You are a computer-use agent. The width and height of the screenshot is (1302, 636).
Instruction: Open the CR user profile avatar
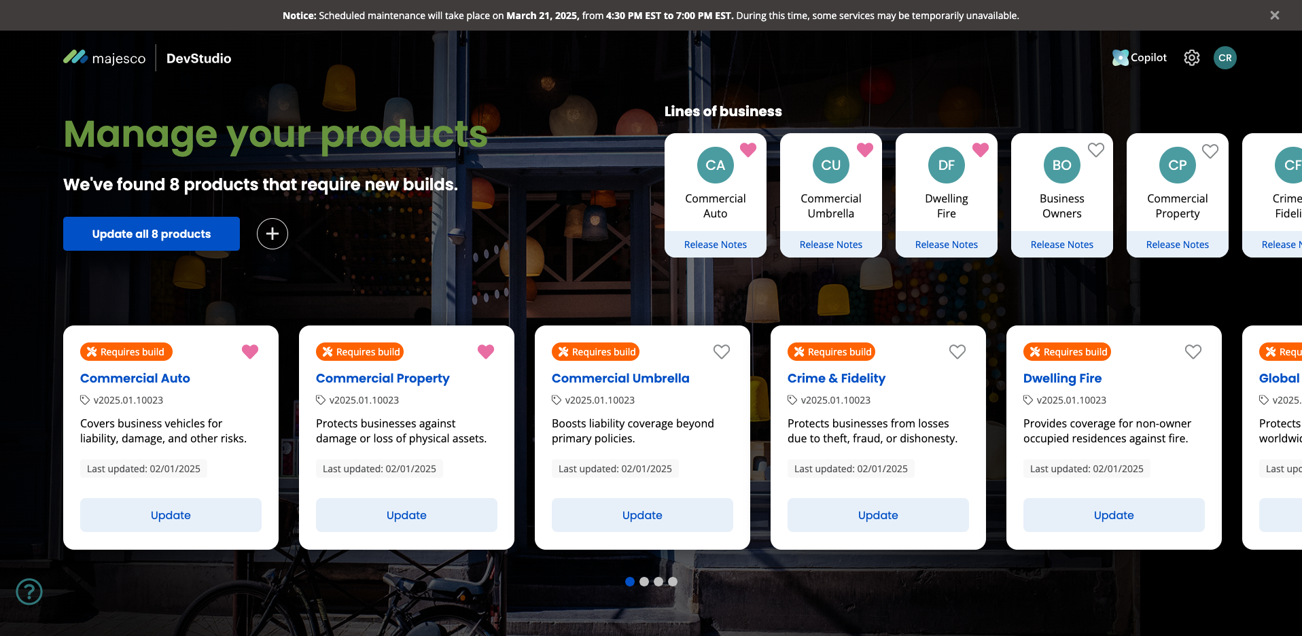pos(1225,58)
